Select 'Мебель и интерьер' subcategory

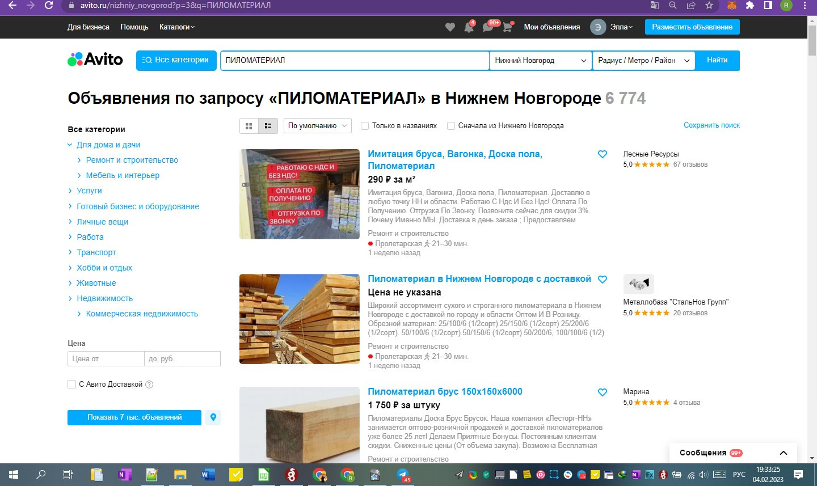point(123,176)
